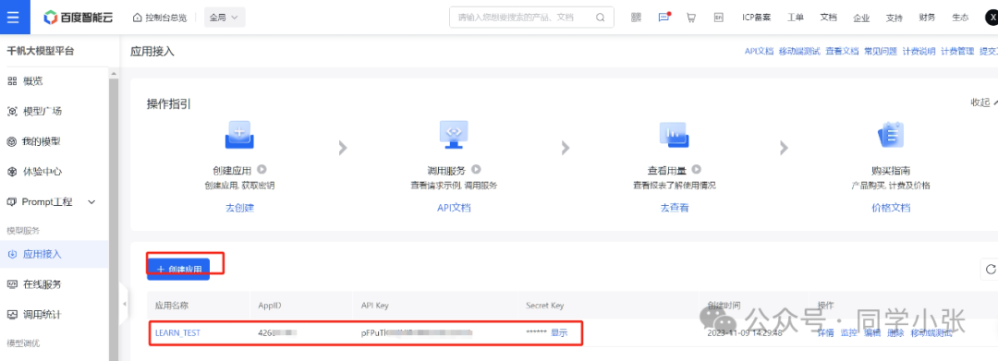Open the shopping cart icon

tap(691, 18)
